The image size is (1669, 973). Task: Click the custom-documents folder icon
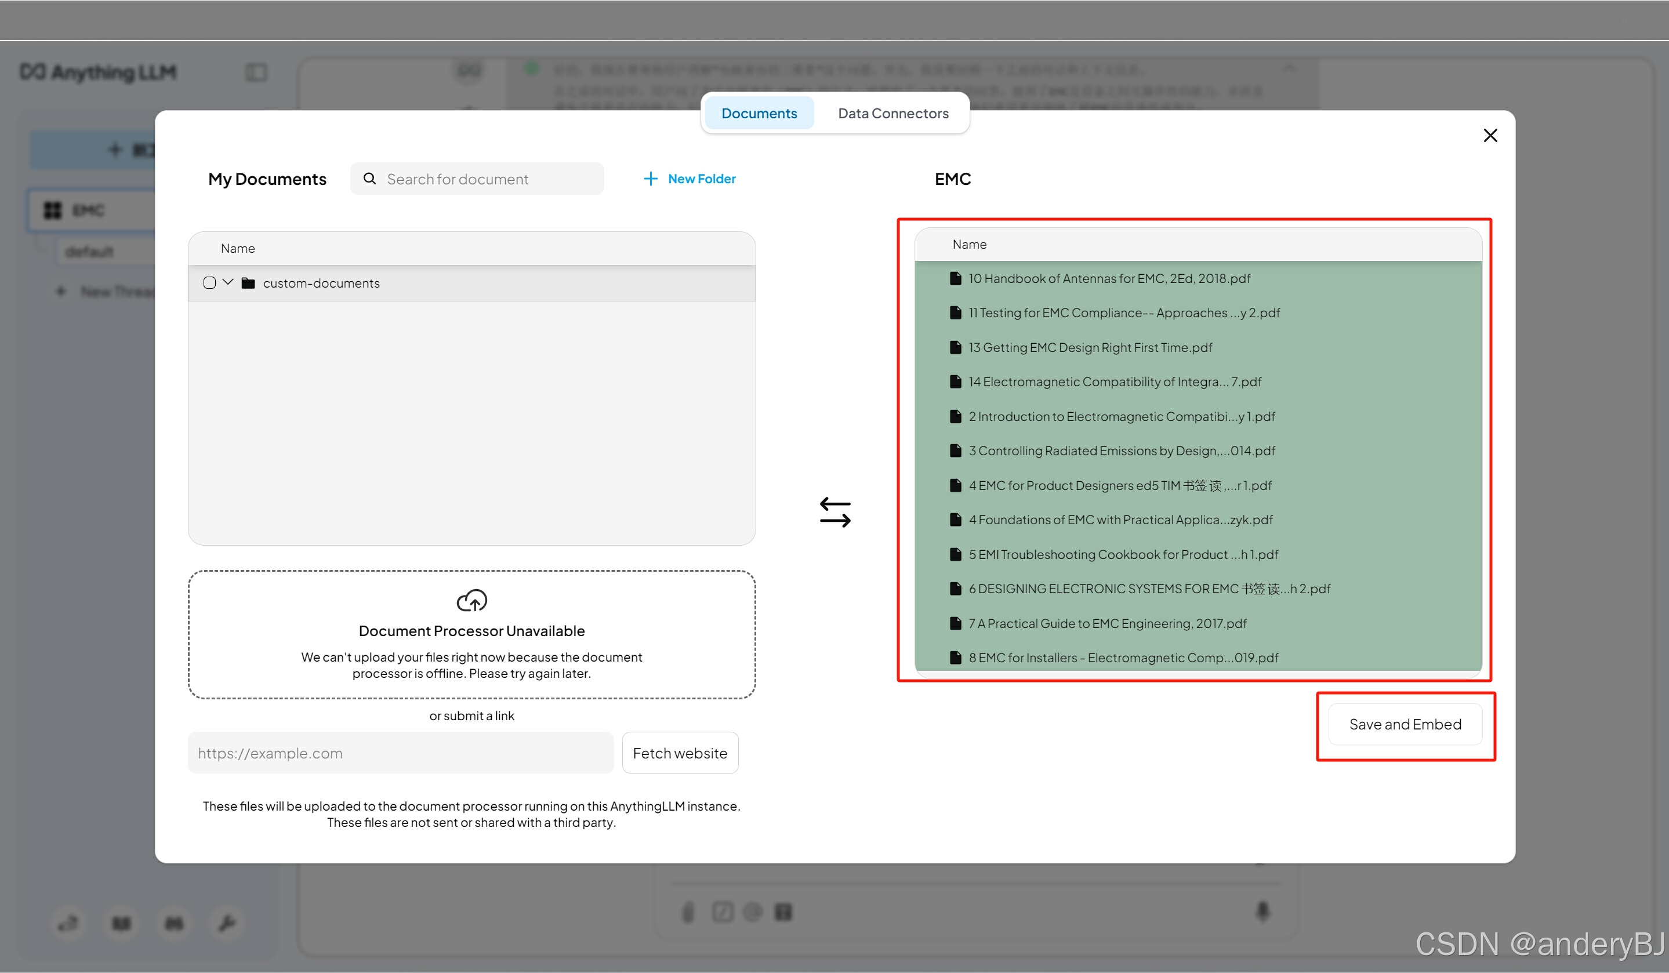(248, 284)
